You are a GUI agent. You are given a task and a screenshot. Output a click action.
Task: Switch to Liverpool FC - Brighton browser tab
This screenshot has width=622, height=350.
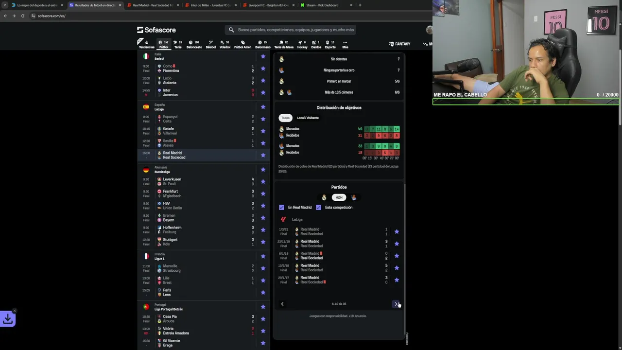(x=268, y=5)
